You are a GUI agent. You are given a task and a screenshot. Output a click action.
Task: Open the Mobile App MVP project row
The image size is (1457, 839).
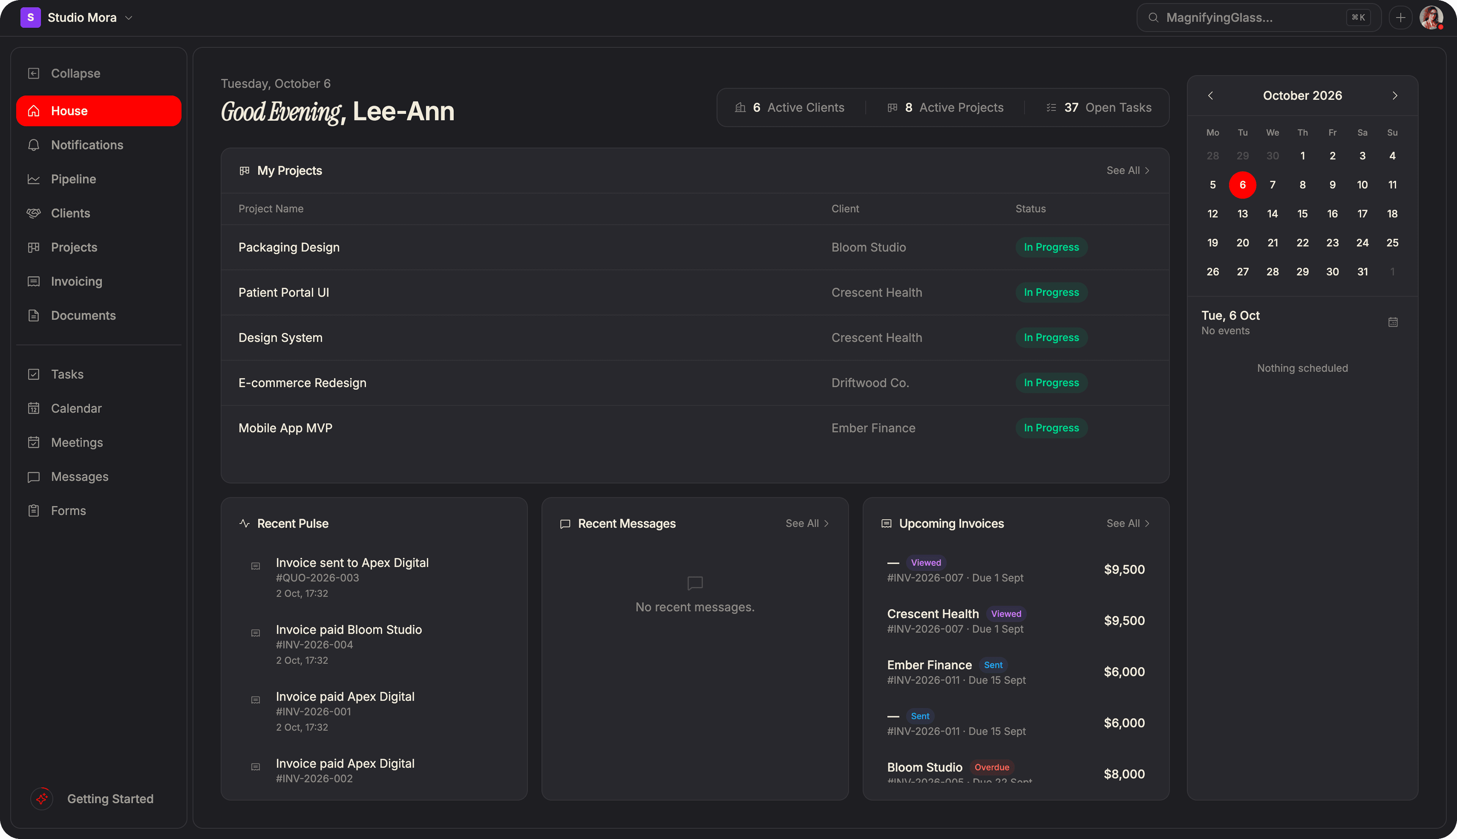(694, 428)
